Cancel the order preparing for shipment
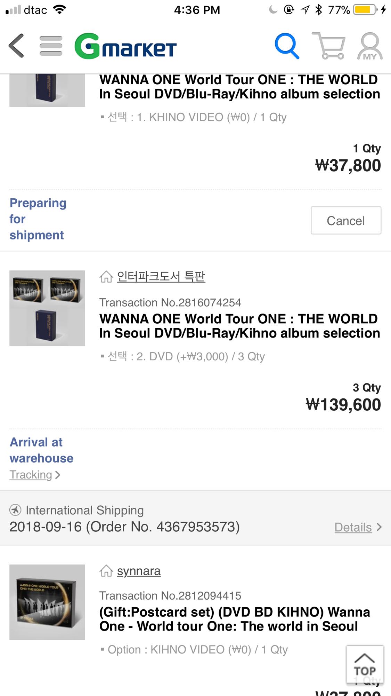This screenshot has height=696, width=391. (x=346, y=221)
